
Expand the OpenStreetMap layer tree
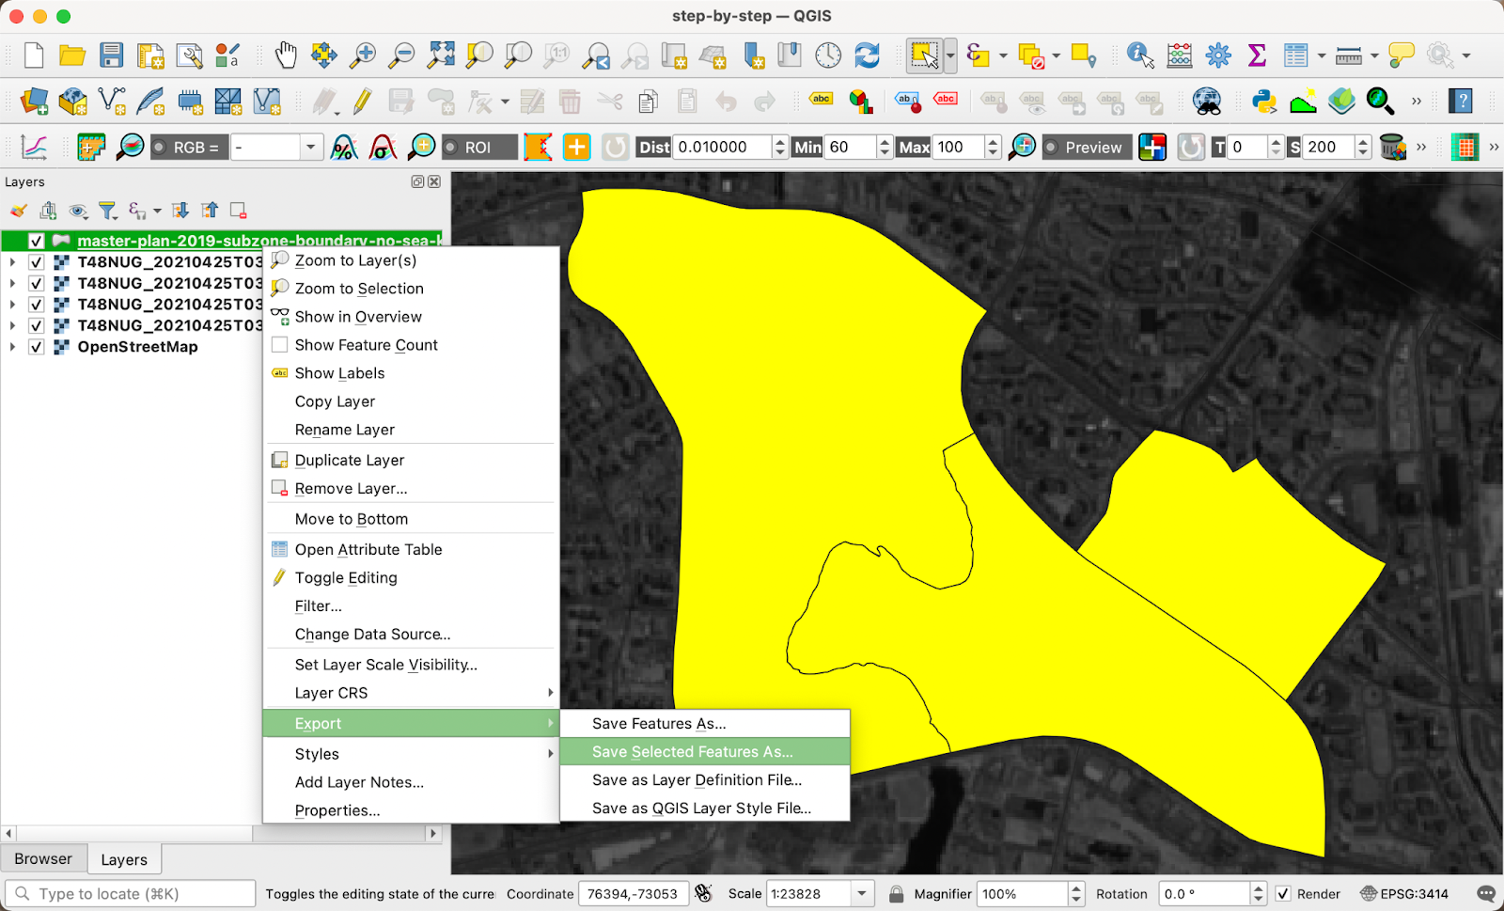(x=12, y=347)
